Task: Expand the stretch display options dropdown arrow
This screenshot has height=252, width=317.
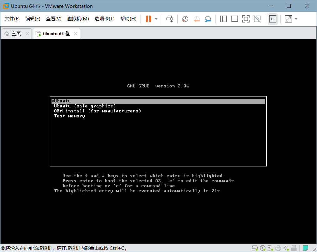Action: 296,19
